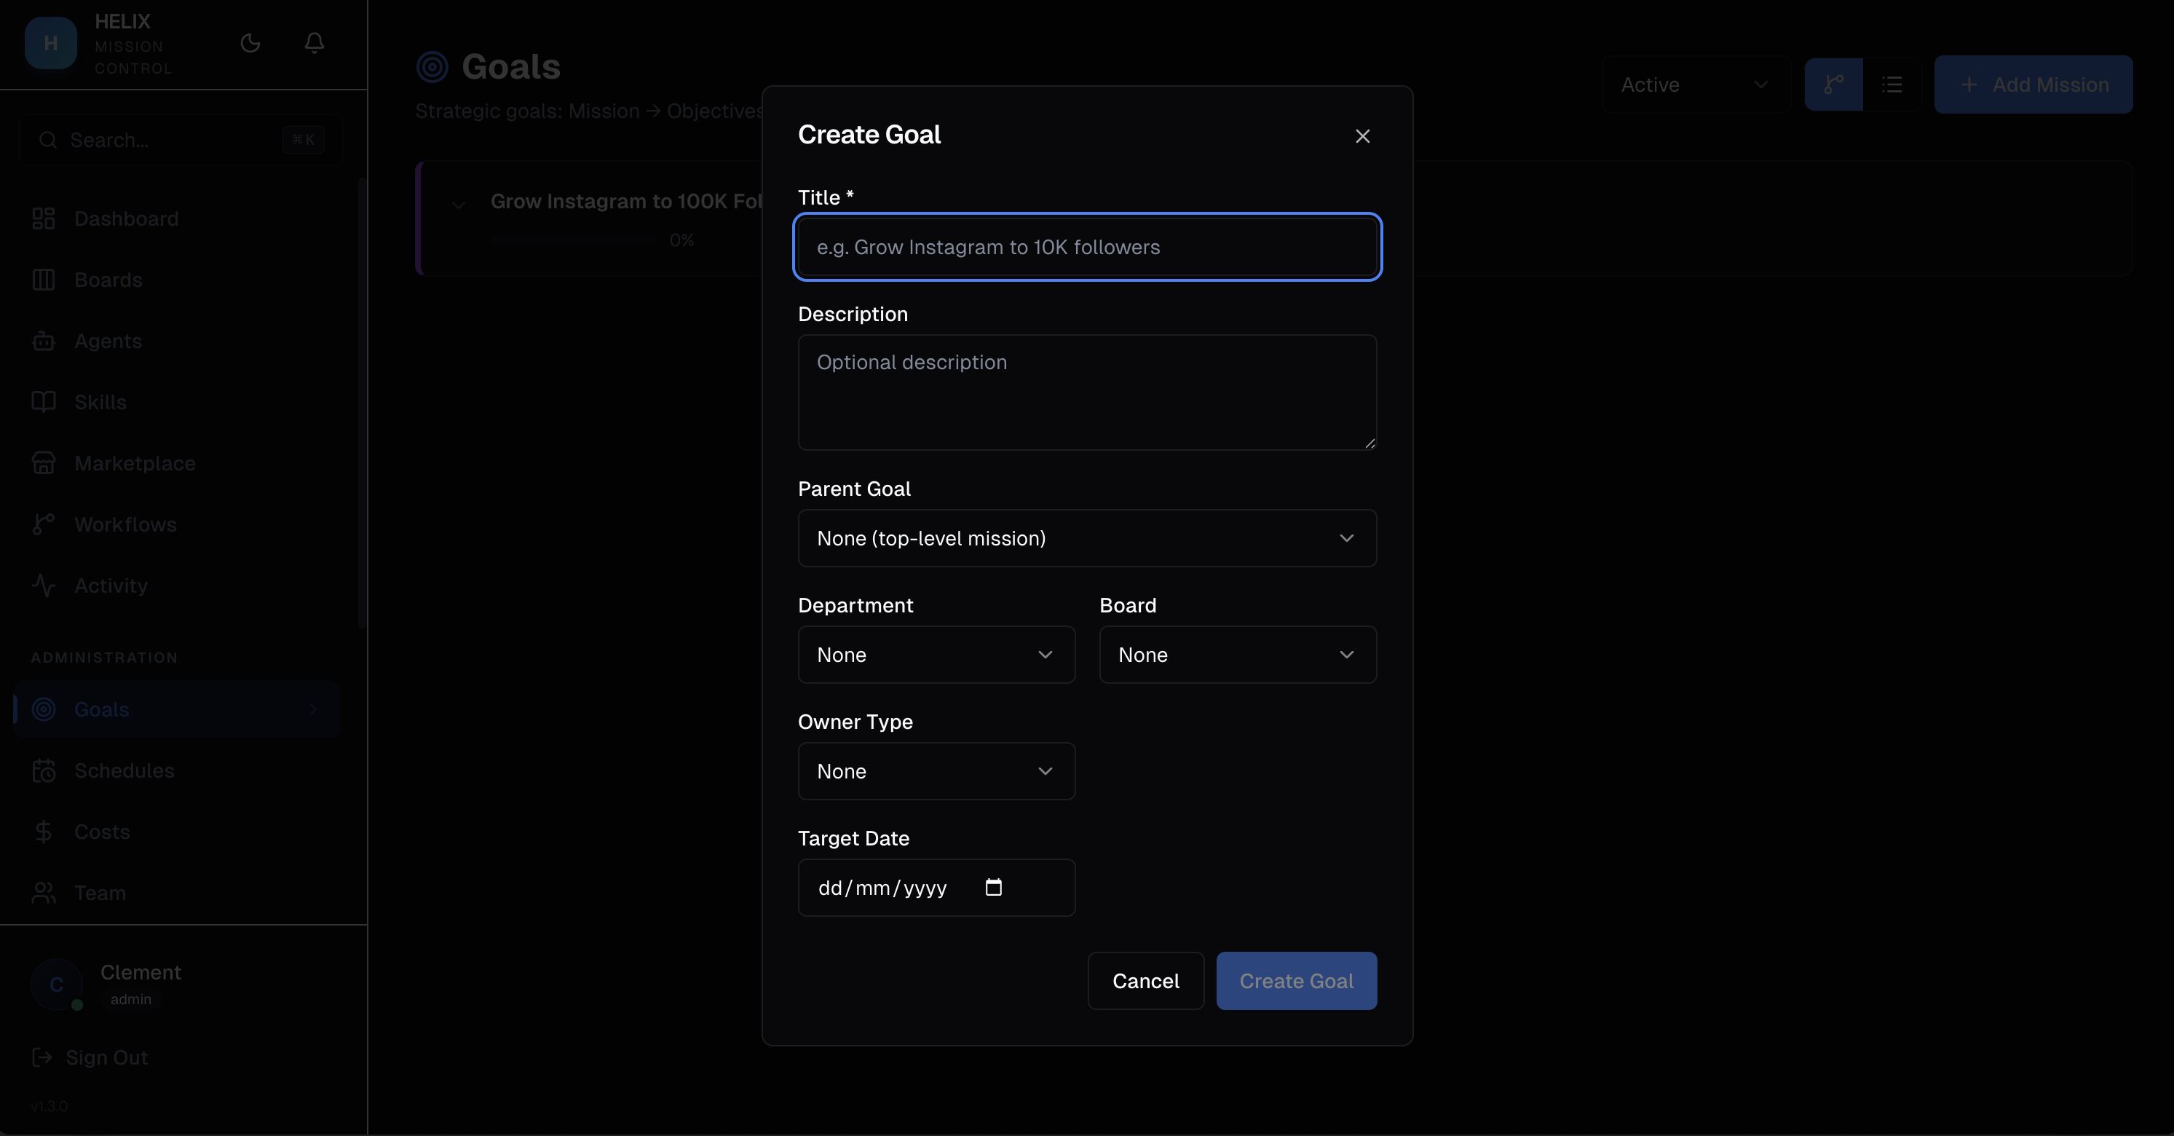Click the Clement user avatar
The height and width of the screenshot is (1136, 2174).
point(57,984)
